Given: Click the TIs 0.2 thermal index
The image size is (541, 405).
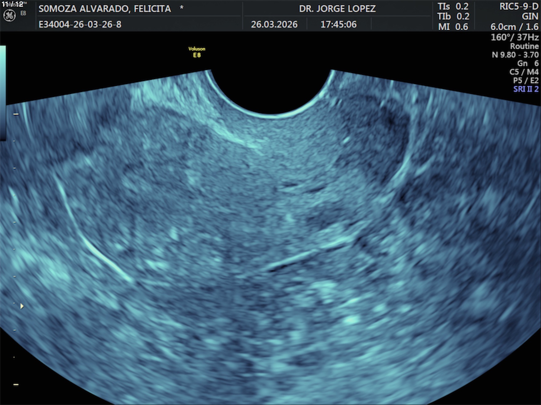Looking at the screenshot, I should point(453,6).
